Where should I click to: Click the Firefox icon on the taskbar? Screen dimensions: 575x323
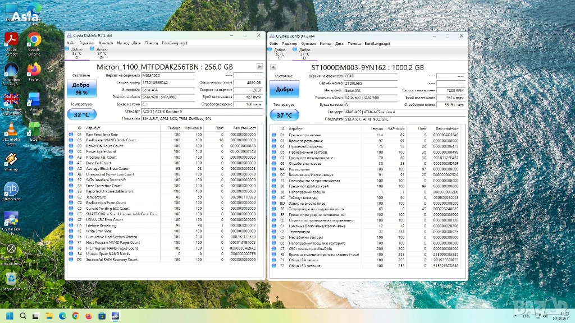coord(88,316)
